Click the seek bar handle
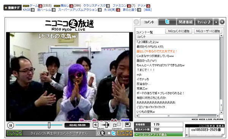Image resolution: width=228 pixels, height=139 pixels. coord(49,125)
